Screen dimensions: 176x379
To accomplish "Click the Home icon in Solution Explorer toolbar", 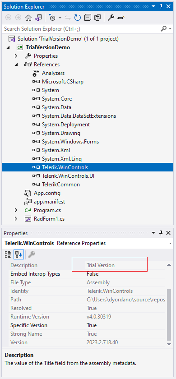I will pos(28,18).
